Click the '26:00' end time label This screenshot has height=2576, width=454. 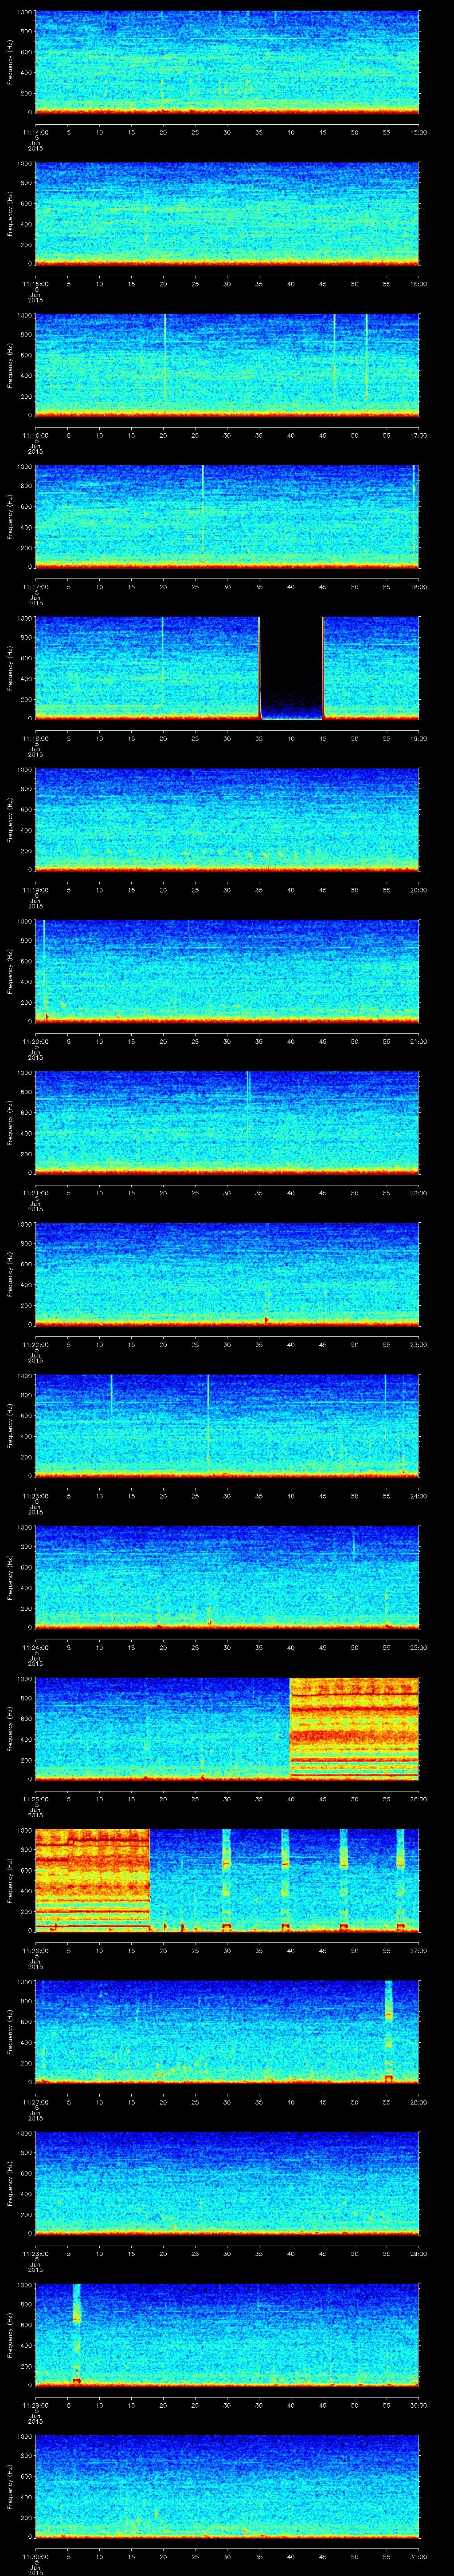[x=419, y=1799]
